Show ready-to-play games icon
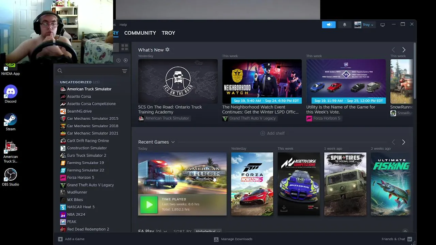The height and width of the screenshot is (245, 436). pyautogui.click(x=126, y=60)
